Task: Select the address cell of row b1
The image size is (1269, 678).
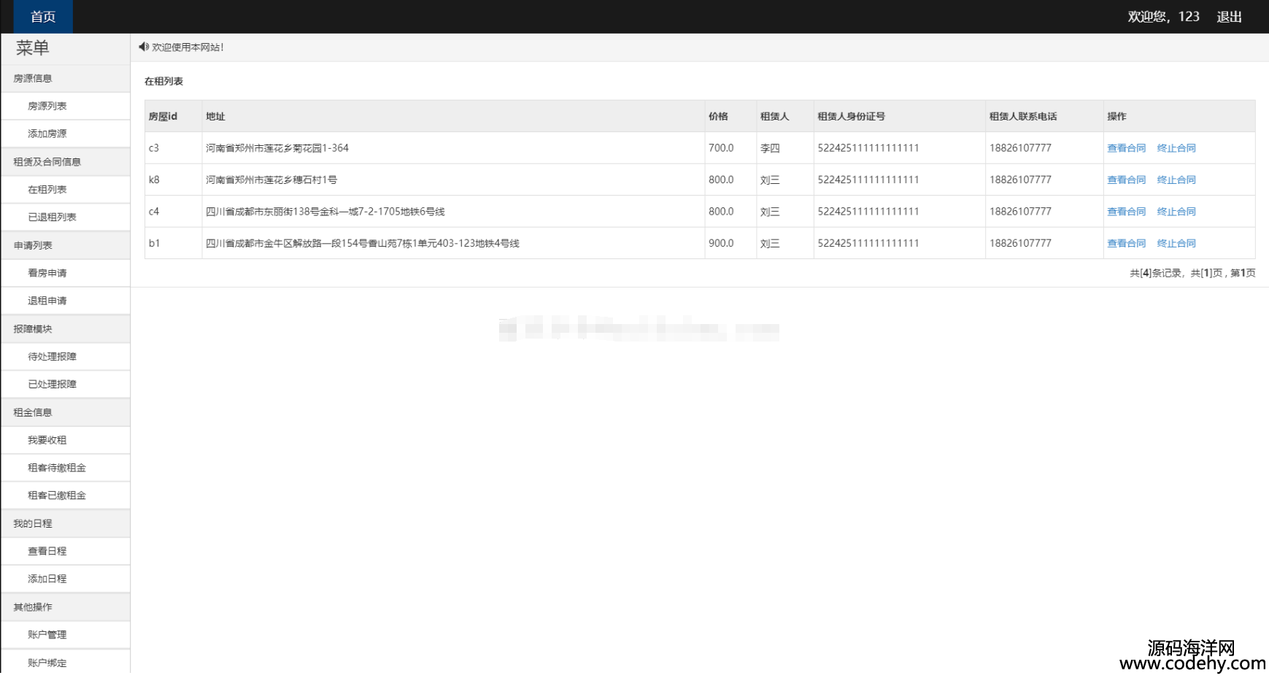Action: (453, 243)
